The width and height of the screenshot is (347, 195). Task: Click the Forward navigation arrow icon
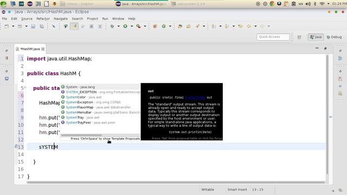pyautogui.click(x=262, y=27)
